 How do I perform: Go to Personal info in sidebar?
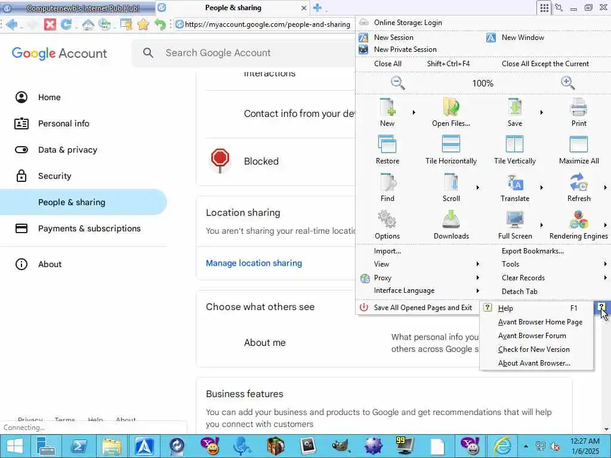coord(63,123)
